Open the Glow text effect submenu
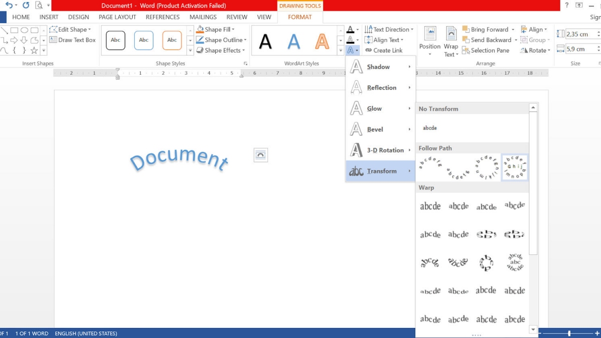Image resolution: width=601 pixels, height=338 pixels. pos(381,109)
